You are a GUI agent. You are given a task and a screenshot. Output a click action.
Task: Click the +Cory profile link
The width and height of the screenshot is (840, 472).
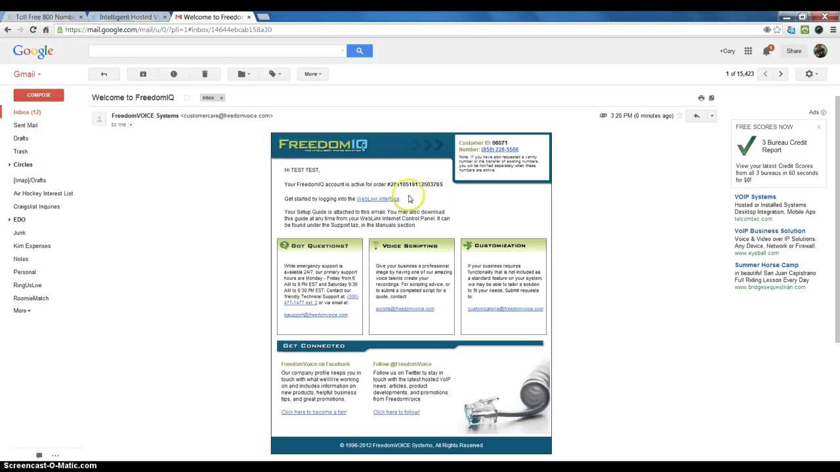coord(727,50)
